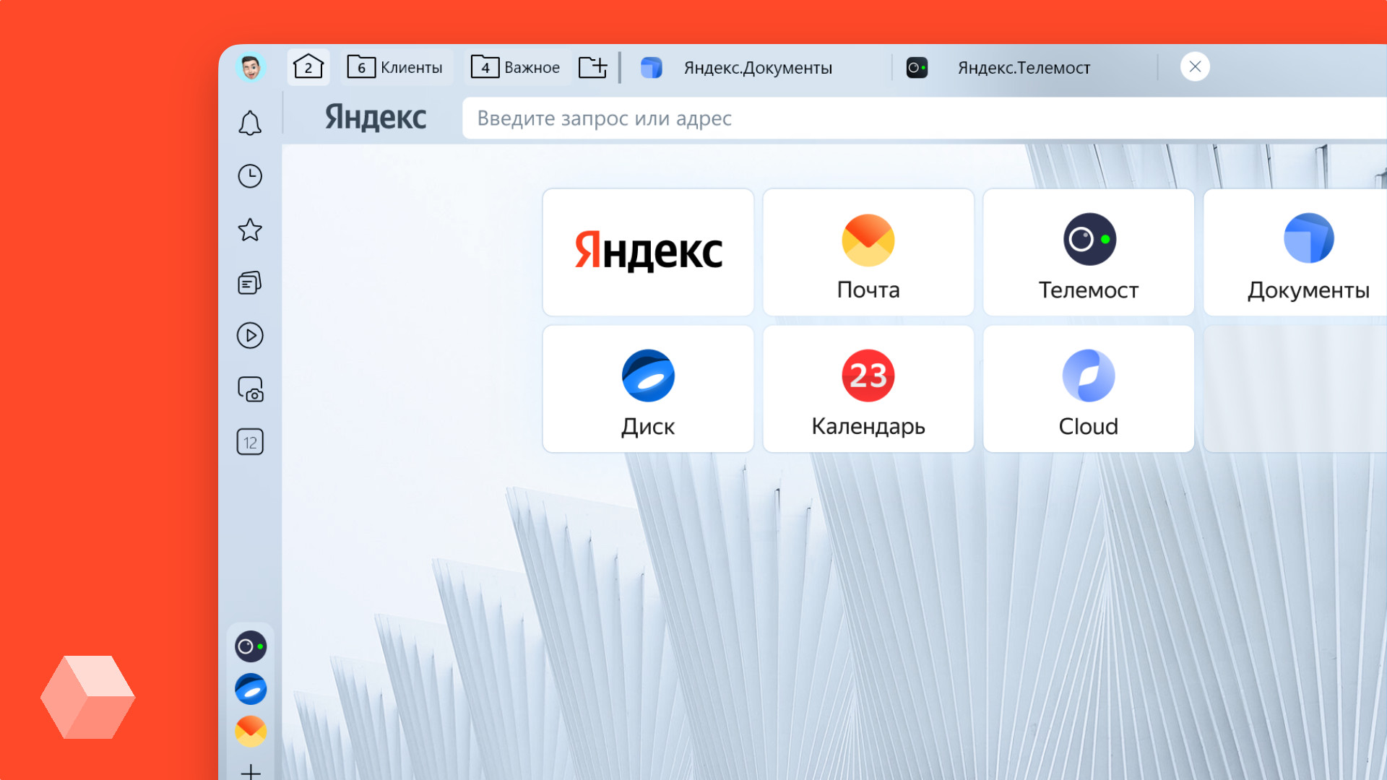The height and width of the screenshot is (780, 1387).
Task: Open notifications bell in sidebar
Action: 250,123
